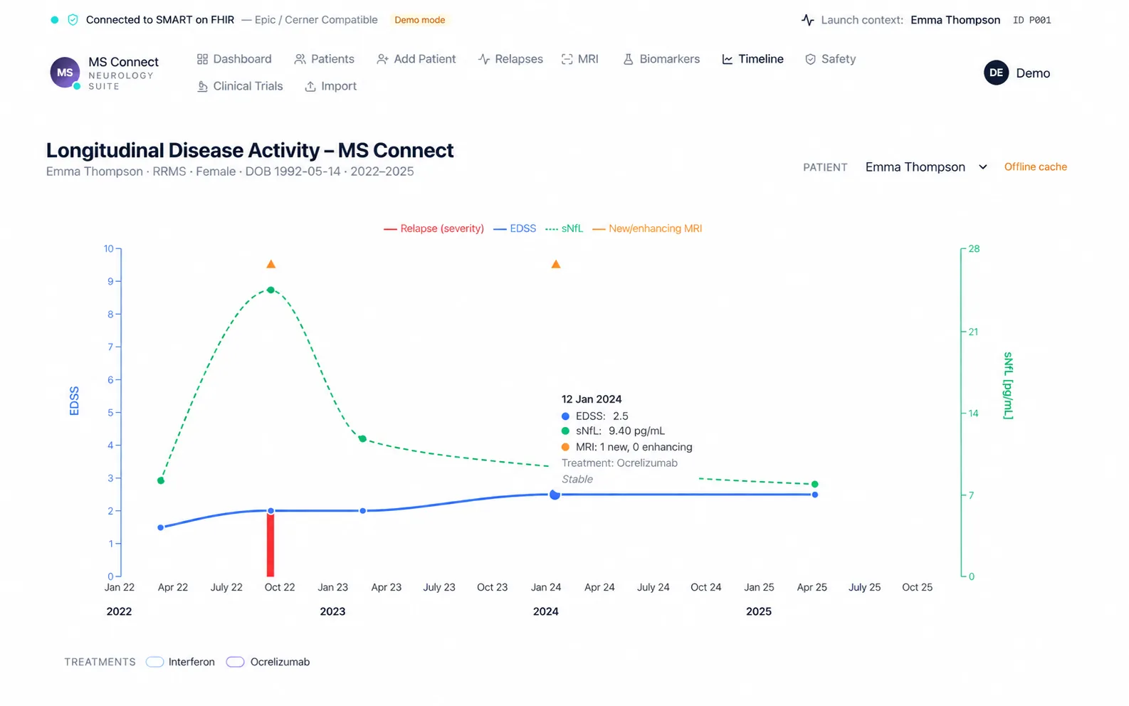Screen dimensions: 1129x706
Task: Click the orange MRI triangle near Jan 24
Action: pos(556,264)
